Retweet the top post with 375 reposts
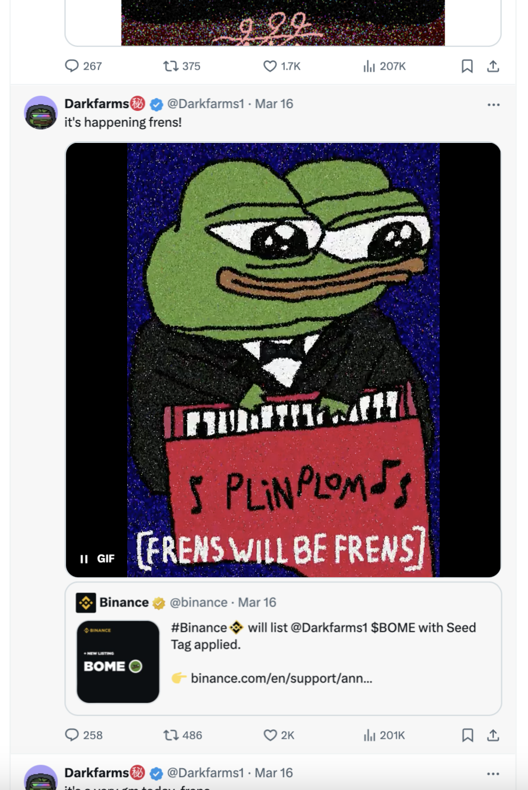This screenshot has width=528, height=790. pyautogui.click(x=182, y=66)
